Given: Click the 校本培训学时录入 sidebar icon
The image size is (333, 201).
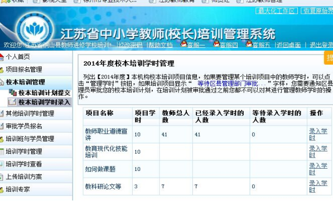Looking at the screenshot, I should point(12,102).
